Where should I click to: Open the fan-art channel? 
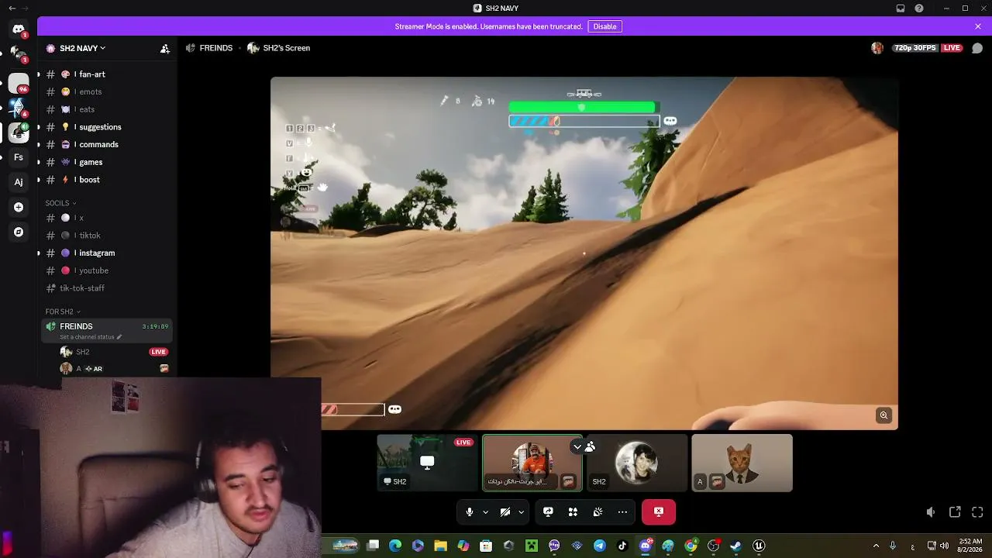click(107, 74)
